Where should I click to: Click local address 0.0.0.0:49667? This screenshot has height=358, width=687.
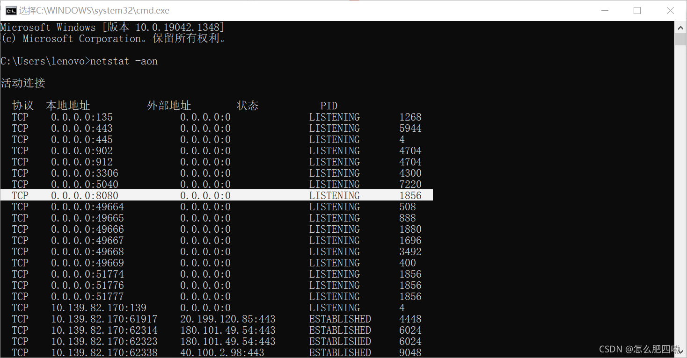[x=88, y=241]
